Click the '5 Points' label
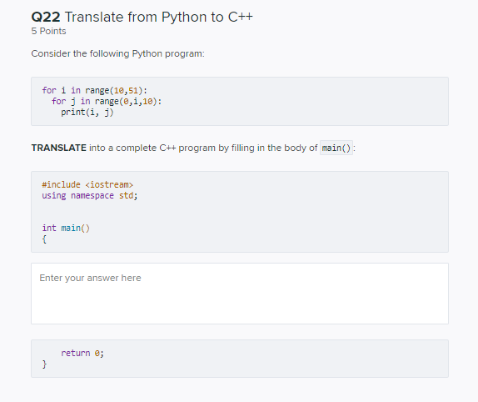 (x=48, y=31)
